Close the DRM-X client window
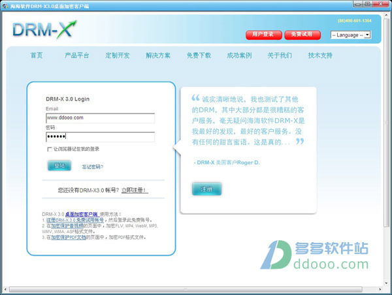Image resolution: width=392 pixels, height=295 pixels. click(x=380, y=5)
